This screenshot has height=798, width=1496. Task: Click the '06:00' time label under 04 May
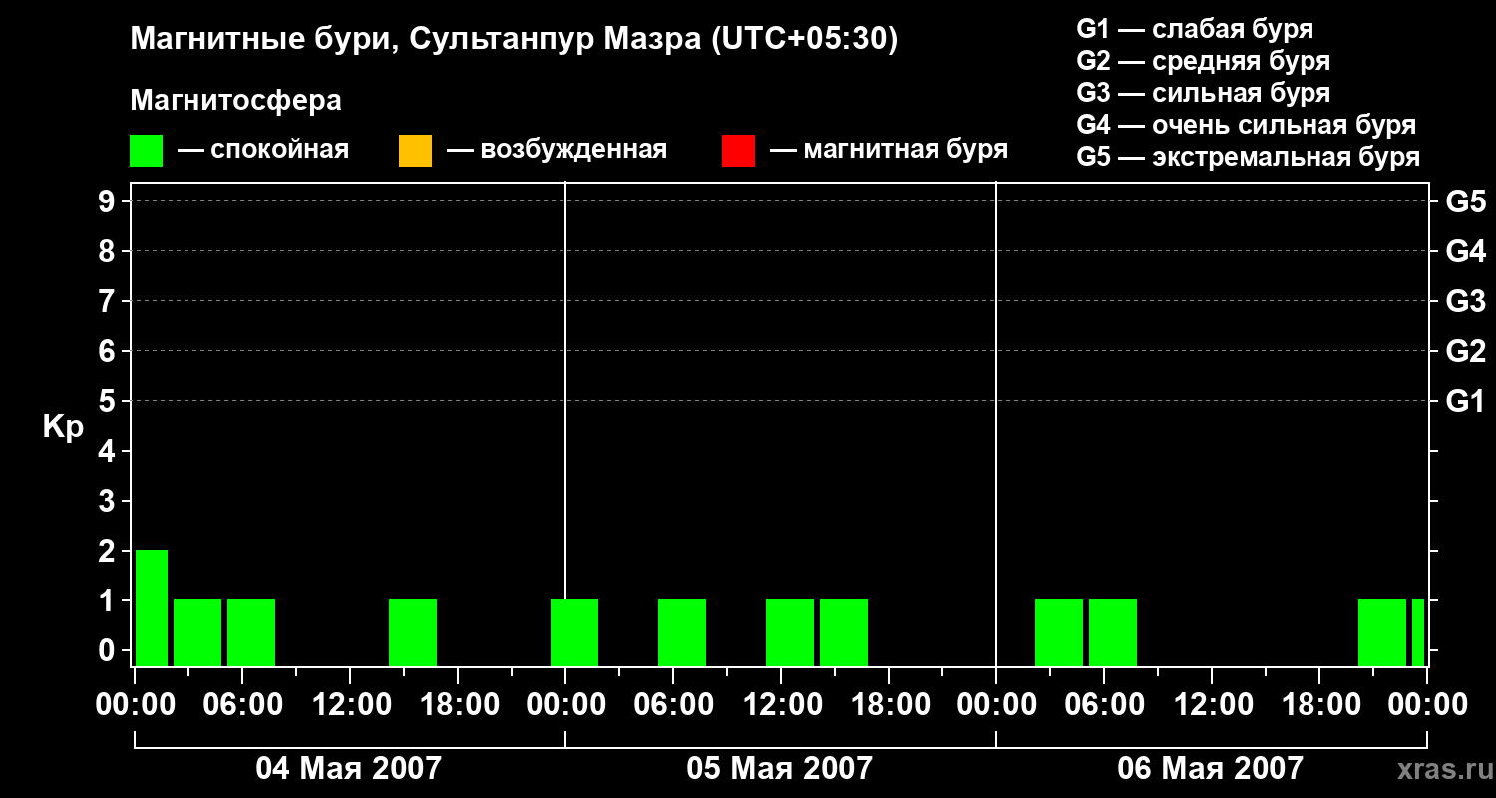point(241,705)
